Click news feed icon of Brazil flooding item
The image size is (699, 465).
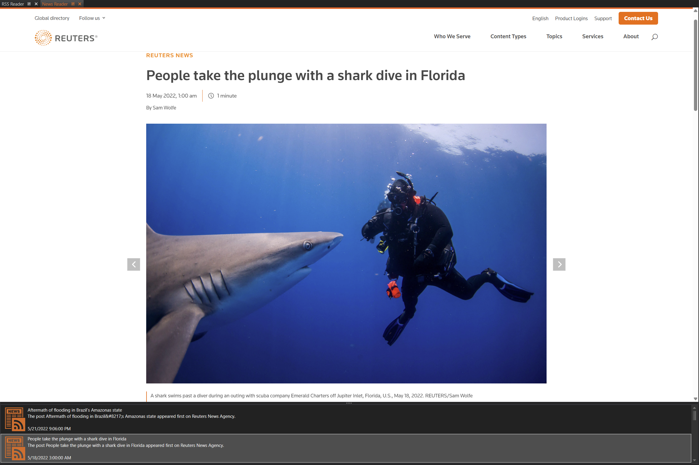[x=15, y=419]
